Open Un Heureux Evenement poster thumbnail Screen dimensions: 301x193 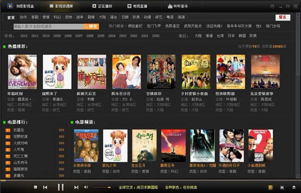(22, 72)
